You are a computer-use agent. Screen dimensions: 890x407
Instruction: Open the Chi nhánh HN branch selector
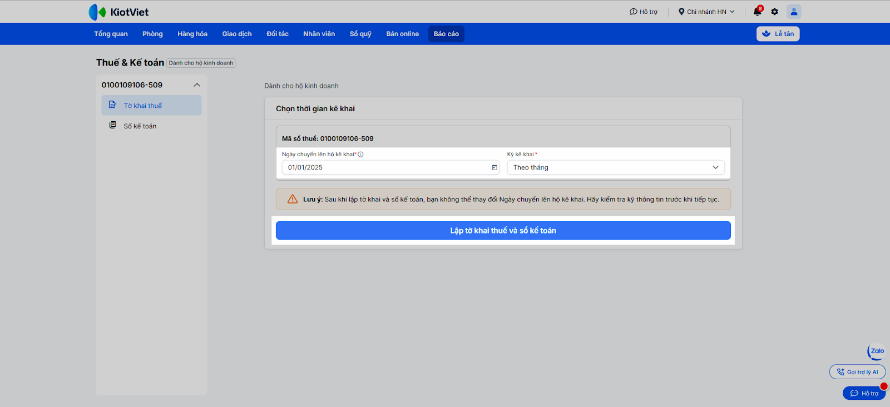(x=706, y=12)
